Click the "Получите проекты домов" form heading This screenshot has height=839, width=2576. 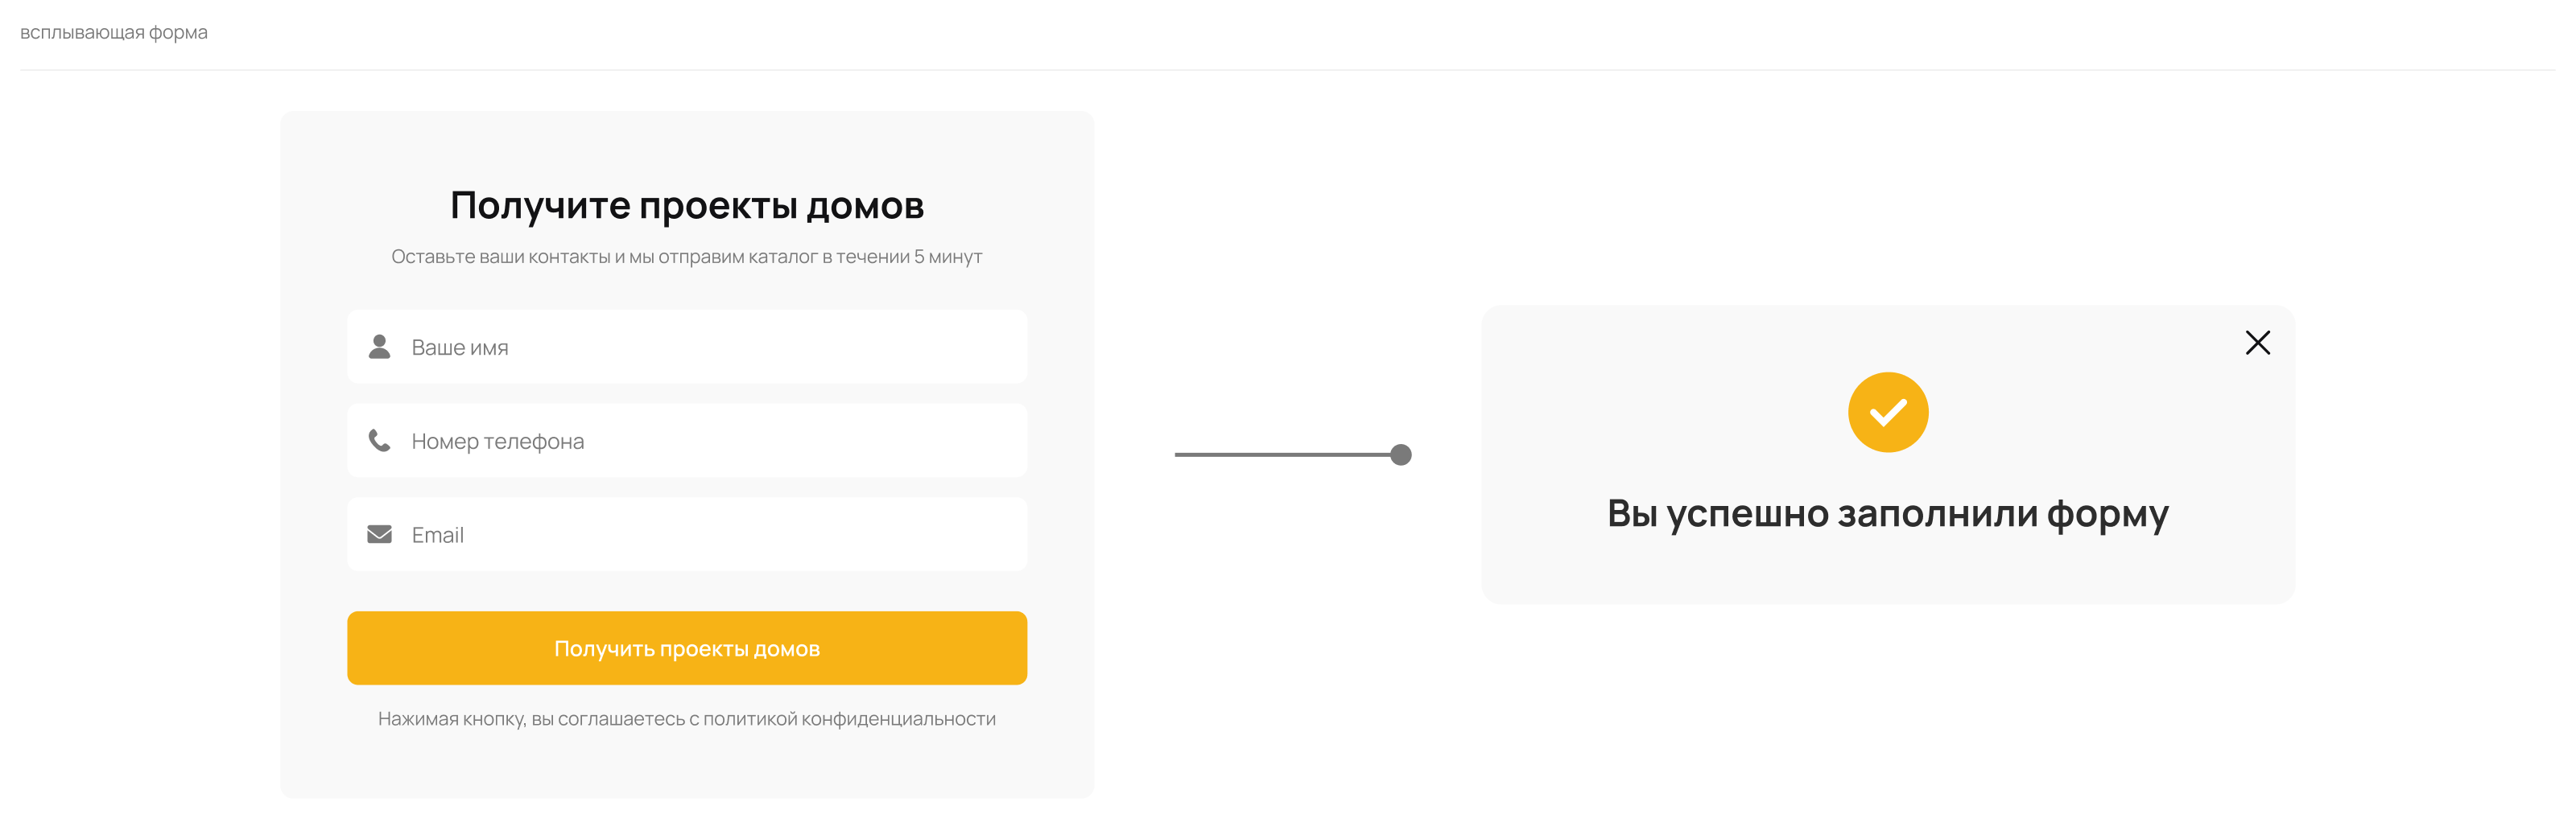(687, 206)
